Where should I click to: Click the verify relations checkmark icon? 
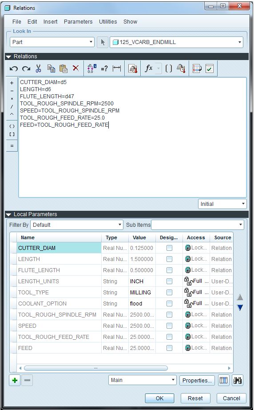210,68
